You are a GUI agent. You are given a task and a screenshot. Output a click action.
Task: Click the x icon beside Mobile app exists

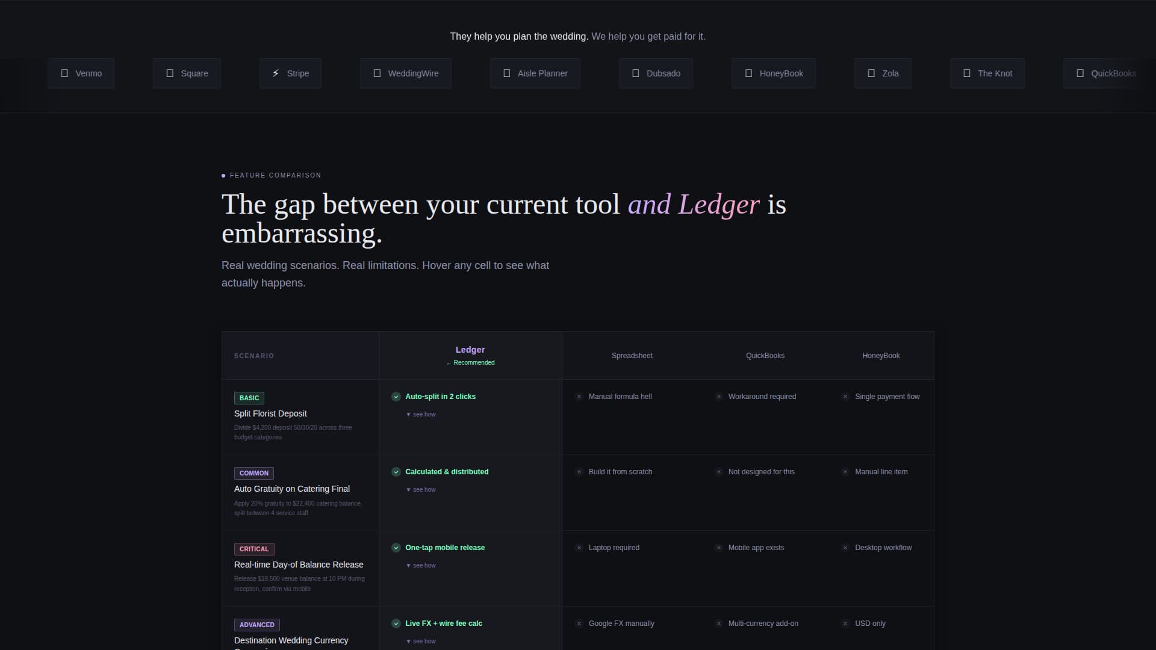click(719, 548)
